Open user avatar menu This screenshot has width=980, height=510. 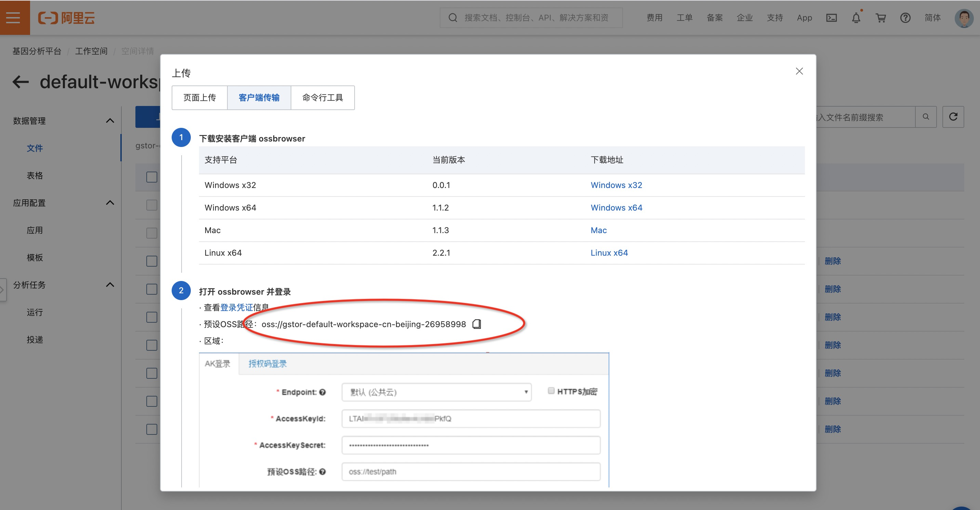coord(964,18)
